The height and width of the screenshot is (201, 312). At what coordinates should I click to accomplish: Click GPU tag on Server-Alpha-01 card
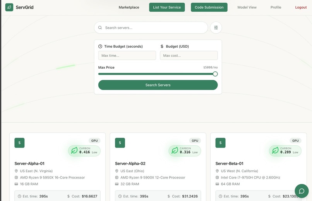[x=94, y=141]
